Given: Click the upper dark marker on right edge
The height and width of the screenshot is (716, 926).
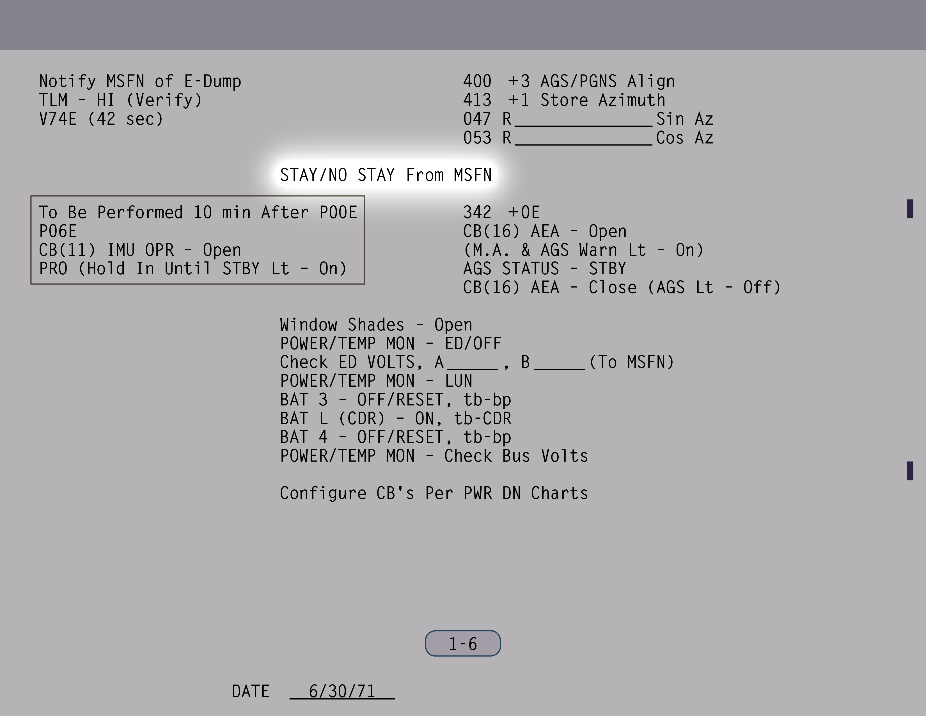Looking at the screenshot, I should tap(909, 209).
